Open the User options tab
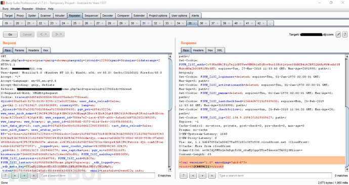349x185 pixels. pos(179,16)
